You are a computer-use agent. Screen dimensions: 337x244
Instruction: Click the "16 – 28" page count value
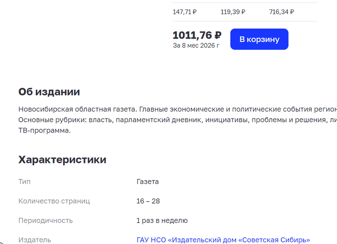click(x=148, y=201)
